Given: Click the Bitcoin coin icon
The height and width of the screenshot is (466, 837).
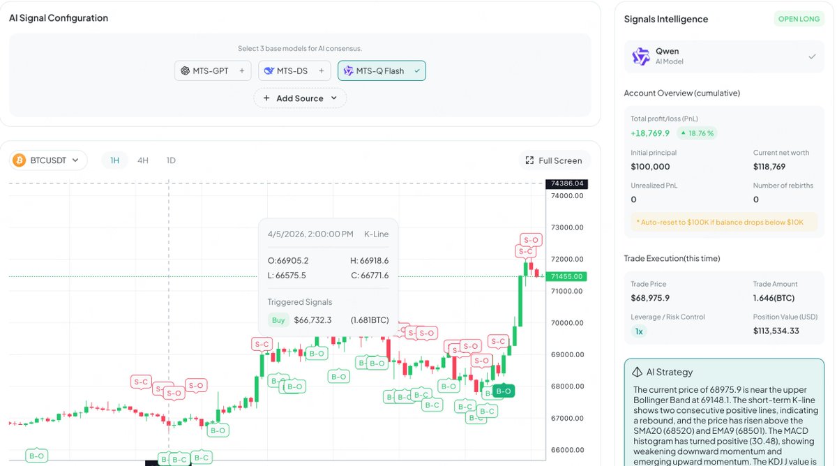Looking at the screenshot, I should [x=20, y=160].
